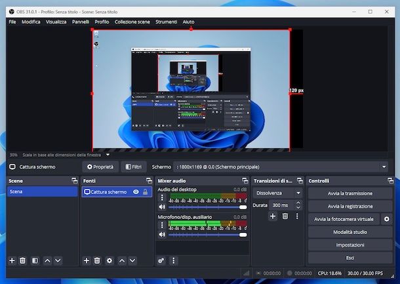Open the Collezione scene menu
The height and width of the screenshot is (284, 400).
(x=132, y=22)
